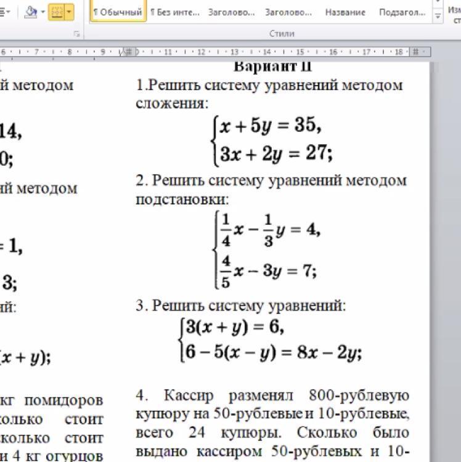Click the equation 4/5x − 3y = 7
Viewport: 461px width, 462px height.
click(x=269, y=271)
